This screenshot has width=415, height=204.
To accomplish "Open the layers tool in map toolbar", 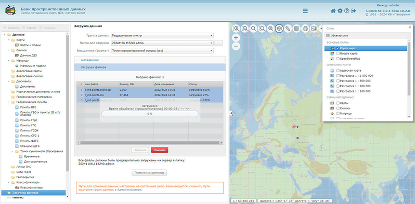I will tap(279, 28).
